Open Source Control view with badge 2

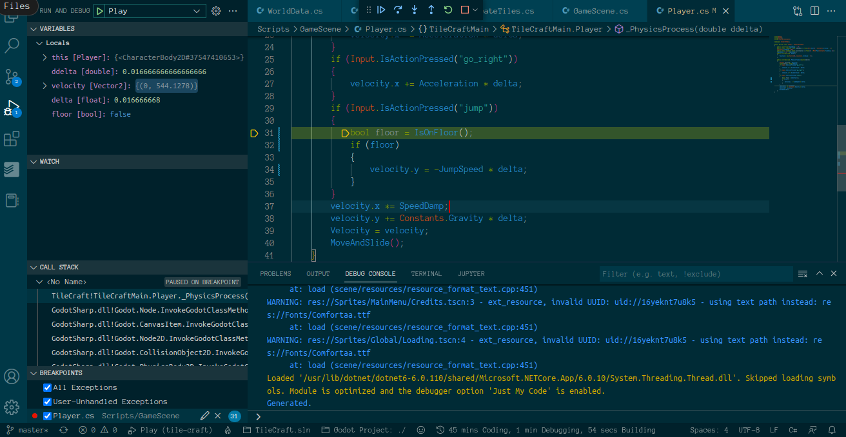[12, 77]
